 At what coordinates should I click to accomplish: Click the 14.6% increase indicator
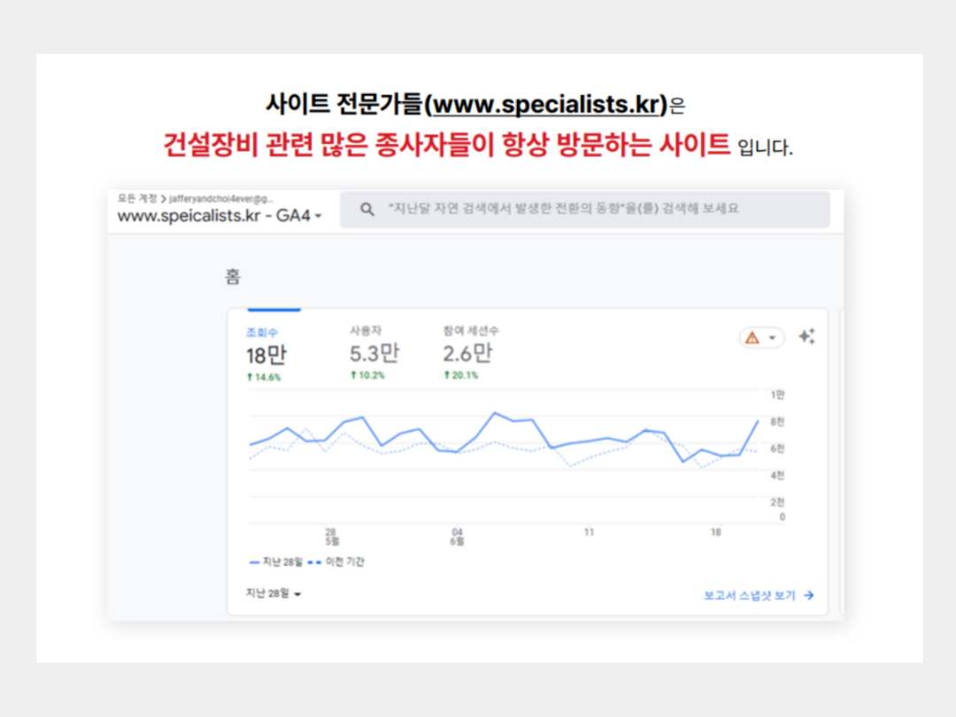pyautogui.click(x=264, y=377)
